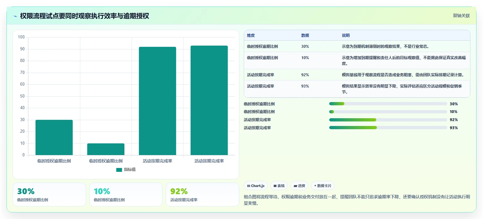Click the 临时授权逾期比例 label in the 30% table row
This screenshot has width=483, height=219.
pos(262,47)
